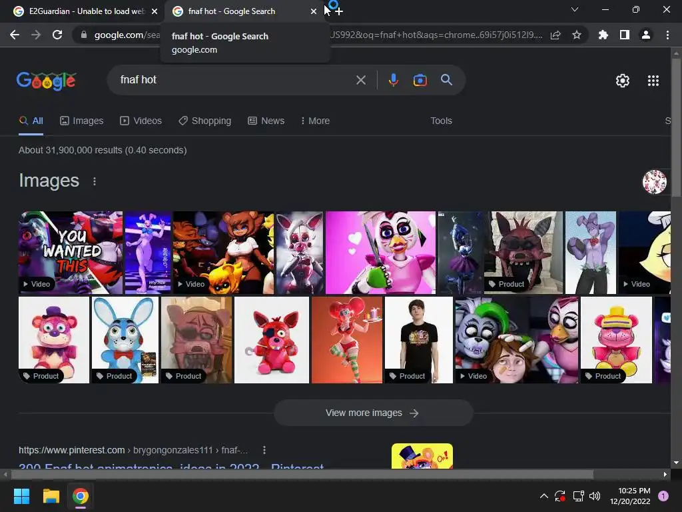The height and width of the screenshot is (512, 682).
Task: Switch to the E2Guardian tab
Action: pyautogui.click(x=86, y=11)
